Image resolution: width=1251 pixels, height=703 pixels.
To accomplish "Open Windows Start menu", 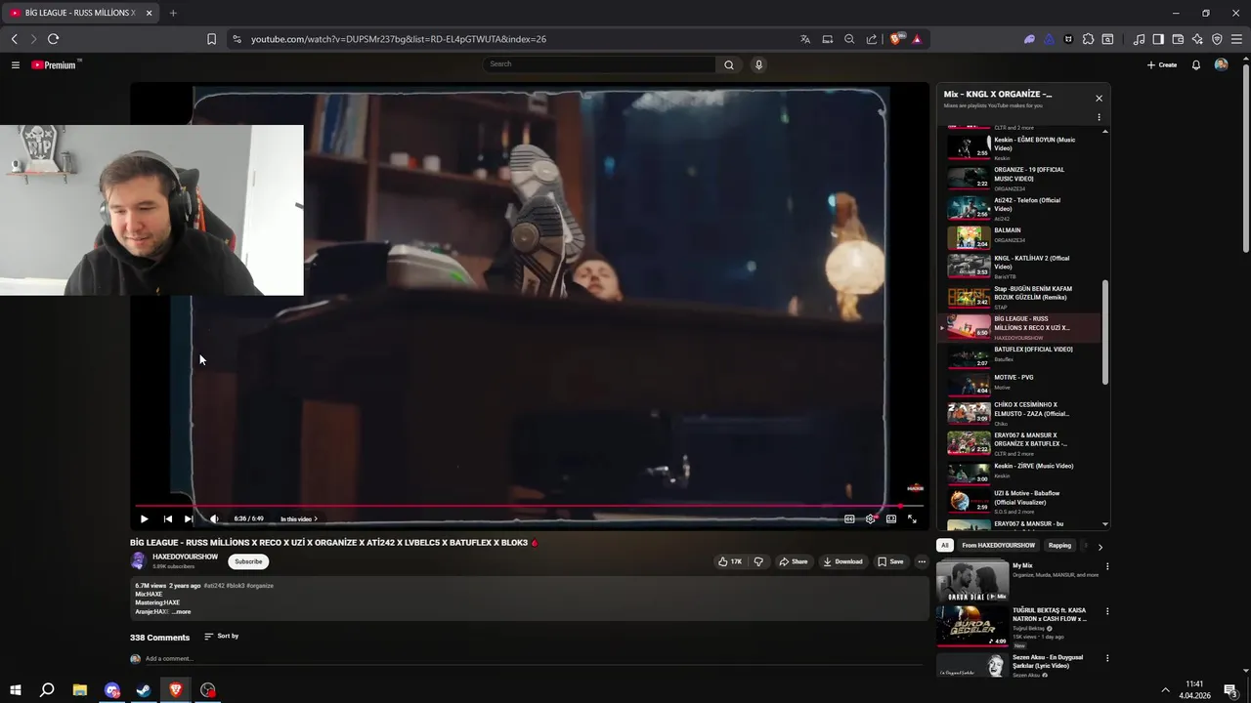I will point(15,690).
